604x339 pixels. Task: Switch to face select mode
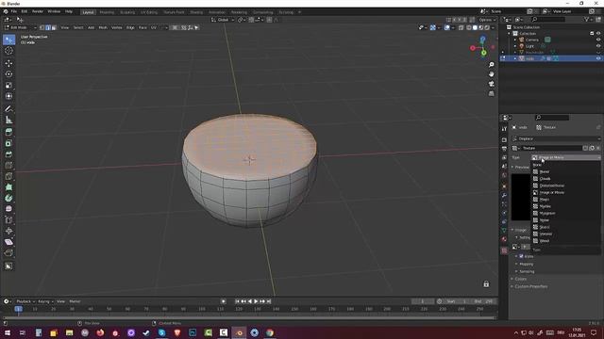pyautogui.click(x=54, y=27)
